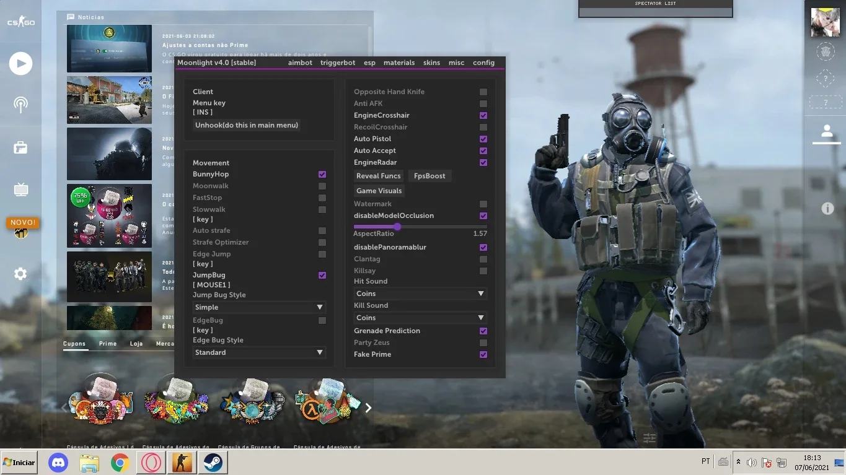The image size is (846, 475).
Task: Open Discord from the taskbar
Action: 58,463
